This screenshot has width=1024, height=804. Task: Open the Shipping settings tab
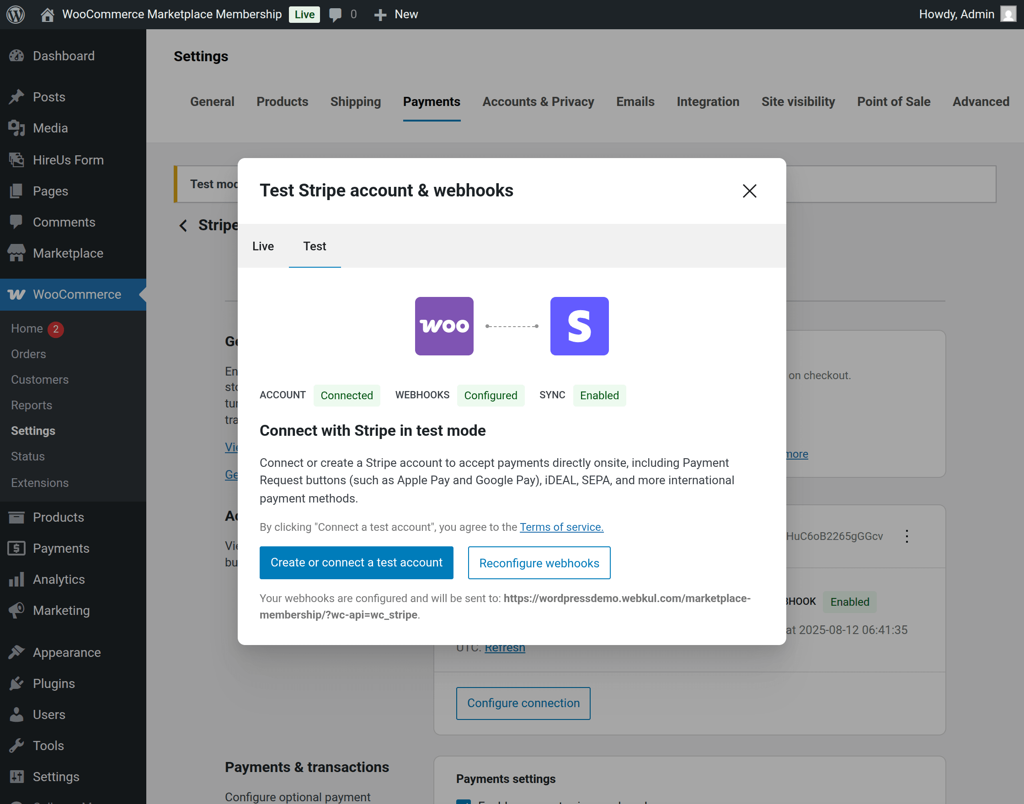click(356, 102)
